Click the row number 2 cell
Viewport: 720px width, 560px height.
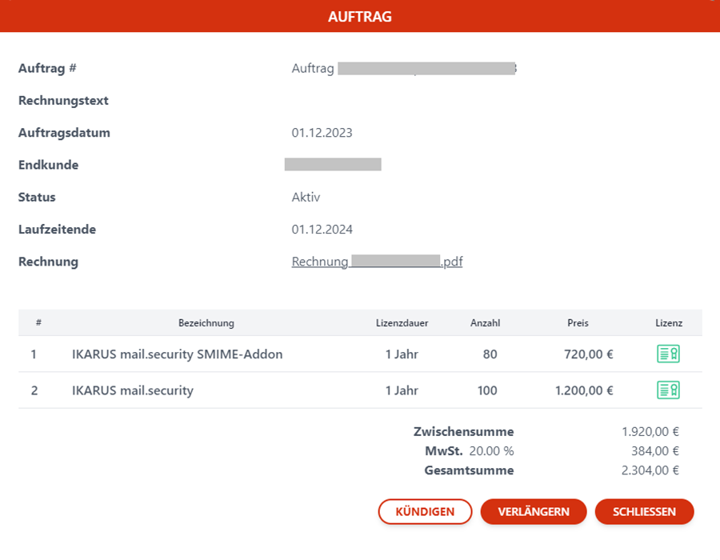point(34,390)
